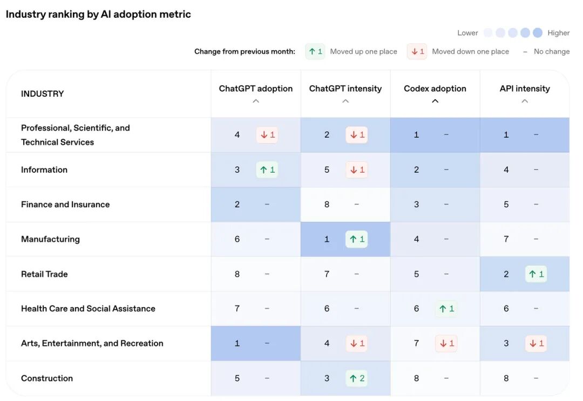
Task: Click Health Care Codex adoption up badge
Action: tap(446, 309)
